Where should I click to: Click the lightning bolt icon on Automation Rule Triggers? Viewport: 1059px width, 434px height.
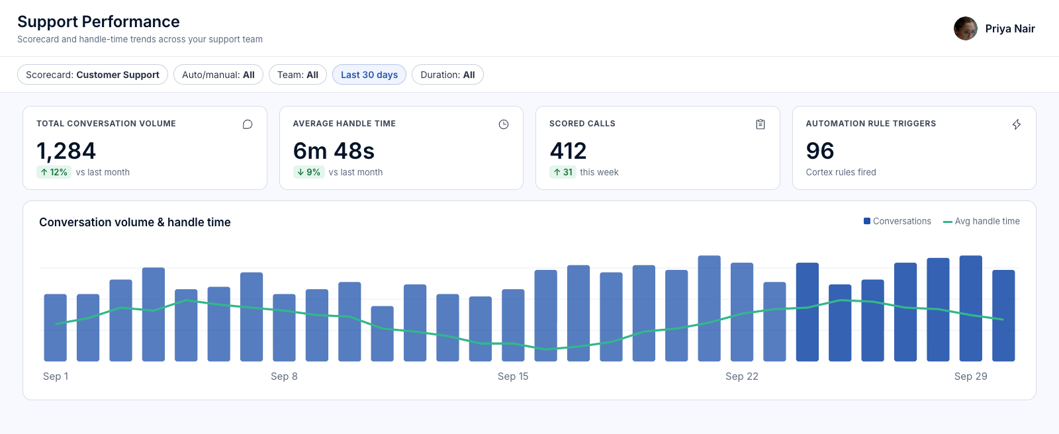pos(1017,124)
